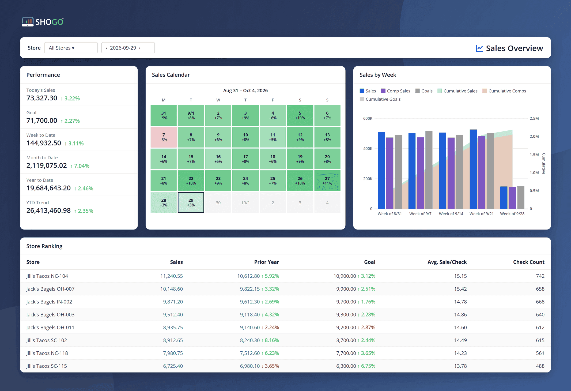Screen dimensions: 571x391
Task: Click Today's Sales value 73,327.30
Action: (x=42, y=98)
